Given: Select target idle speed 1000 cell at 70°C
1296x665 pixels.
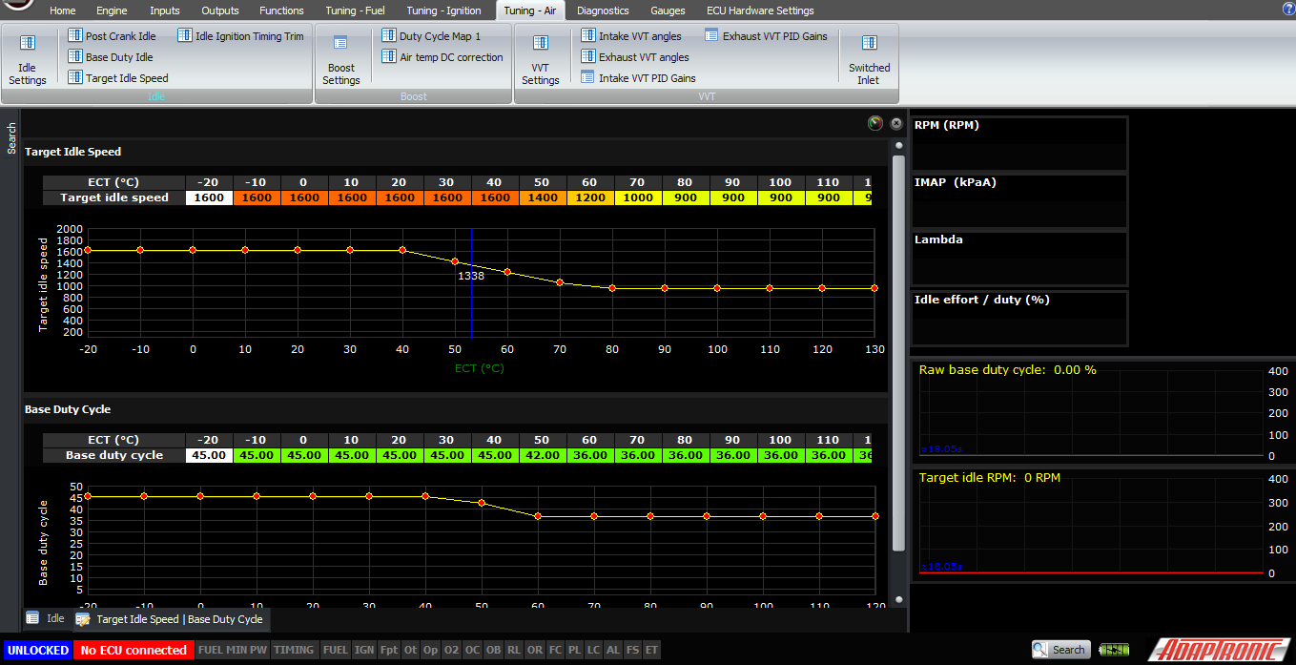Looking at the screenshot, I should click(x=638, y=197).
